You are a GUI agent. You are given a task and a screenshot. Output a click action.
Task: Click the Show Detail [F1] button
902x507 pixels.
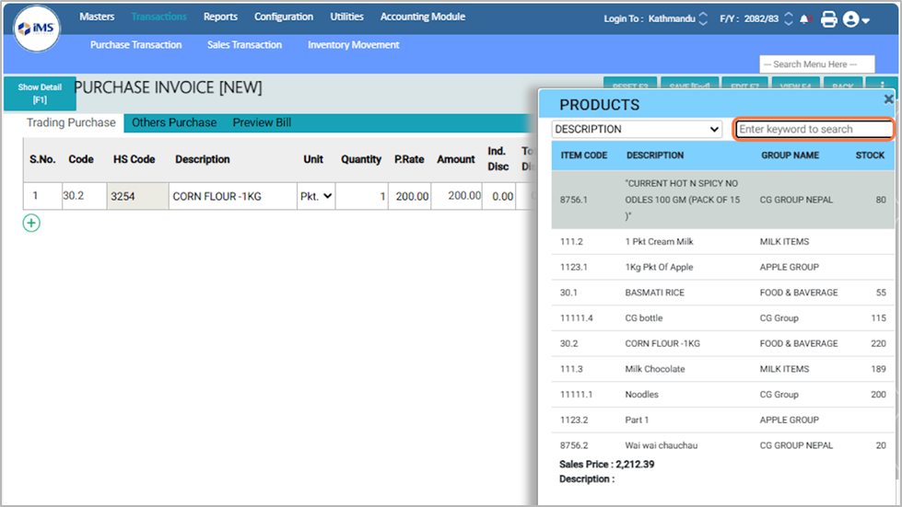[40, 94]
